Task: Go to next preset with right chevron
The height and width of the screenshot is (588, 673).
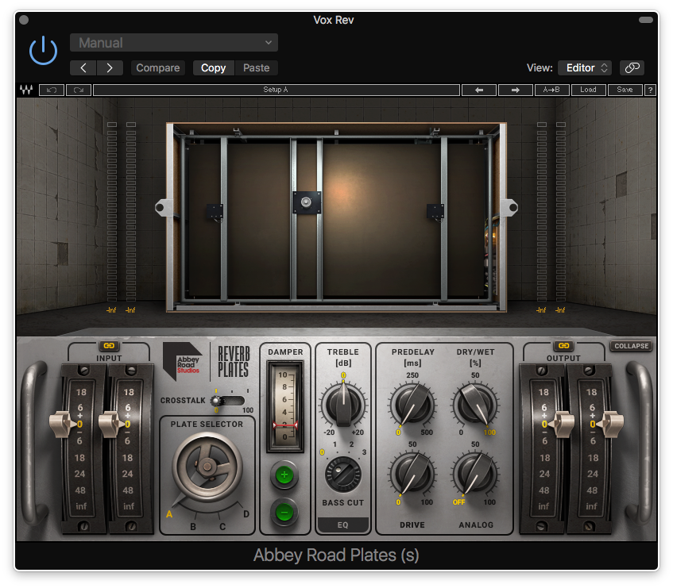Action: pyautogui.click(x=110, y=67)
